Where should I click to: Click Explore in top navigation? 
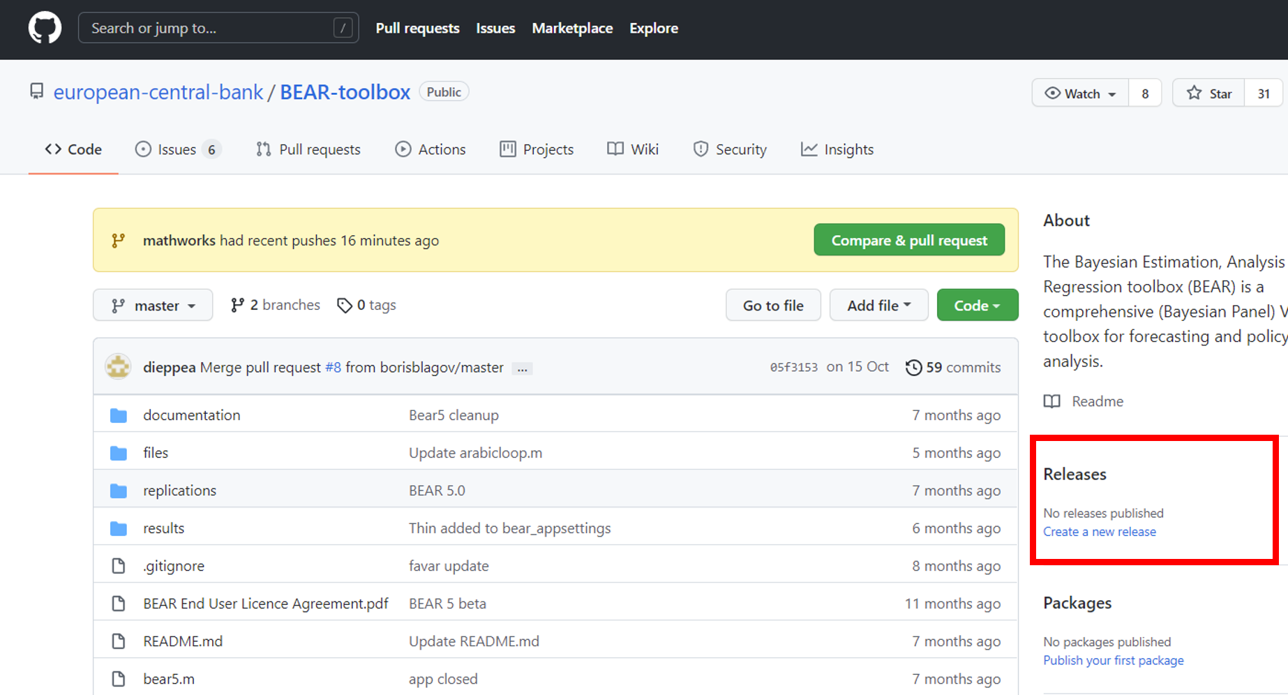[x=654, y=29]
